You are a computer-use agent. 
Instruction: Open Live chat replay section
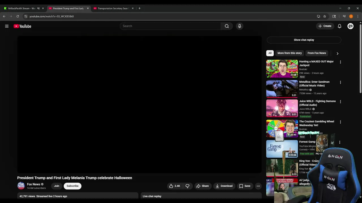(x=201, y=196)
